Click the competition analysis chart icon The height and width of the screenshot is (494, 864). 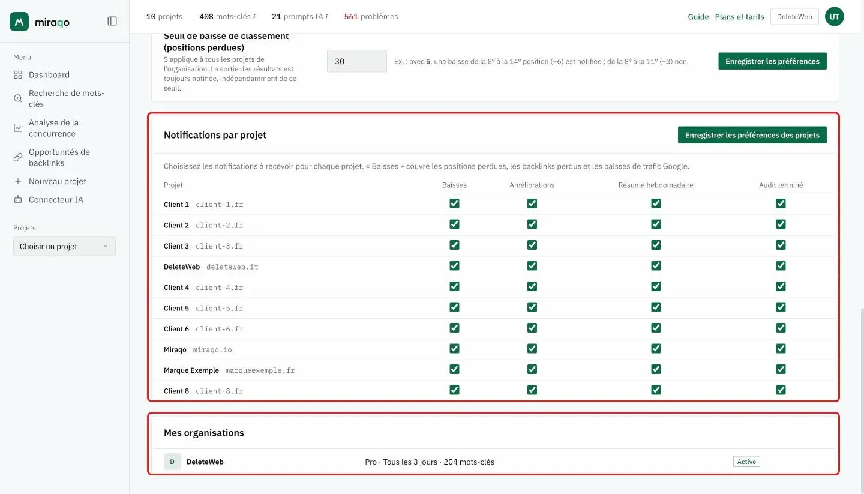(18, 128)
